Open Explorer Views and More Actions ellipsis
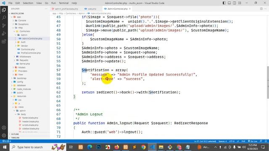 tap(46, 9)
